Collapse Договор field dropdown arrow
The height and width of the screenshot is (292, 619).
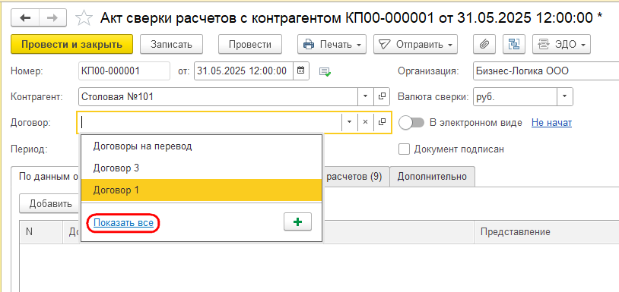(x=349, y=122)
